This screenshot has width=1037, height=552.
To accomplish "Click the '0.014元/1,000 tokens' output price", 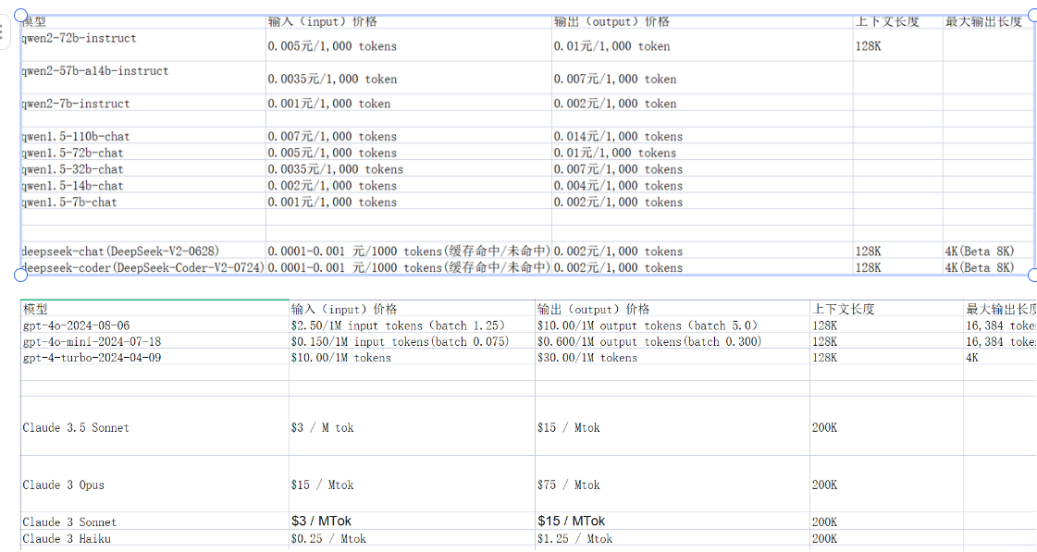I will (618, 136).
